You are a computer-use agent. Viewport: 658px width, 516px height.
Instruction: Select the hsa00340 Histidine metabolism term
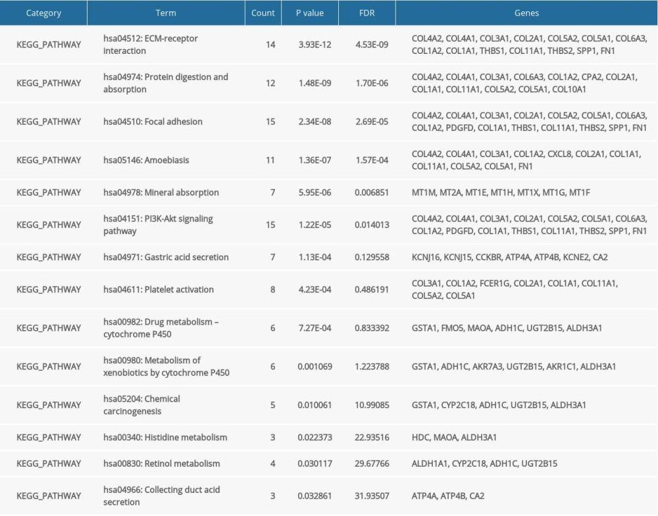[x=163, y=437]
